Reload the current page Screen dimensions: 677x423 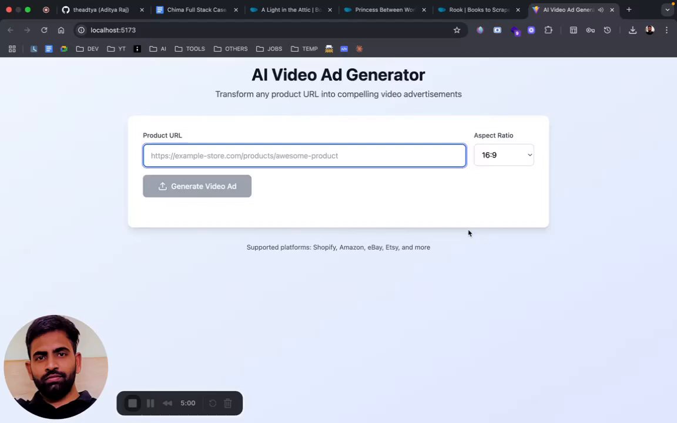(x=44, y=30)
